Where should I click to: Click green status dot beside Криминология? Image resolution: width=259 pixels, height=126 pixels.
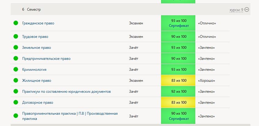tap(16, 70)
